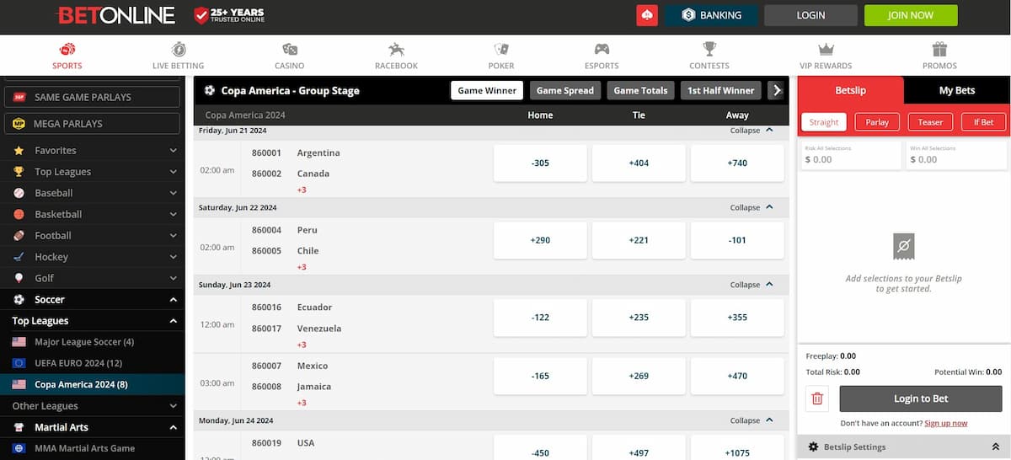Select the Parlay bet type

[877, 122]
